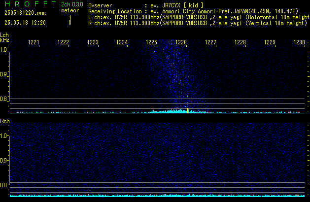Click the meteor count label
Viewport: 310px width, 202px height.
click(70, 10)
